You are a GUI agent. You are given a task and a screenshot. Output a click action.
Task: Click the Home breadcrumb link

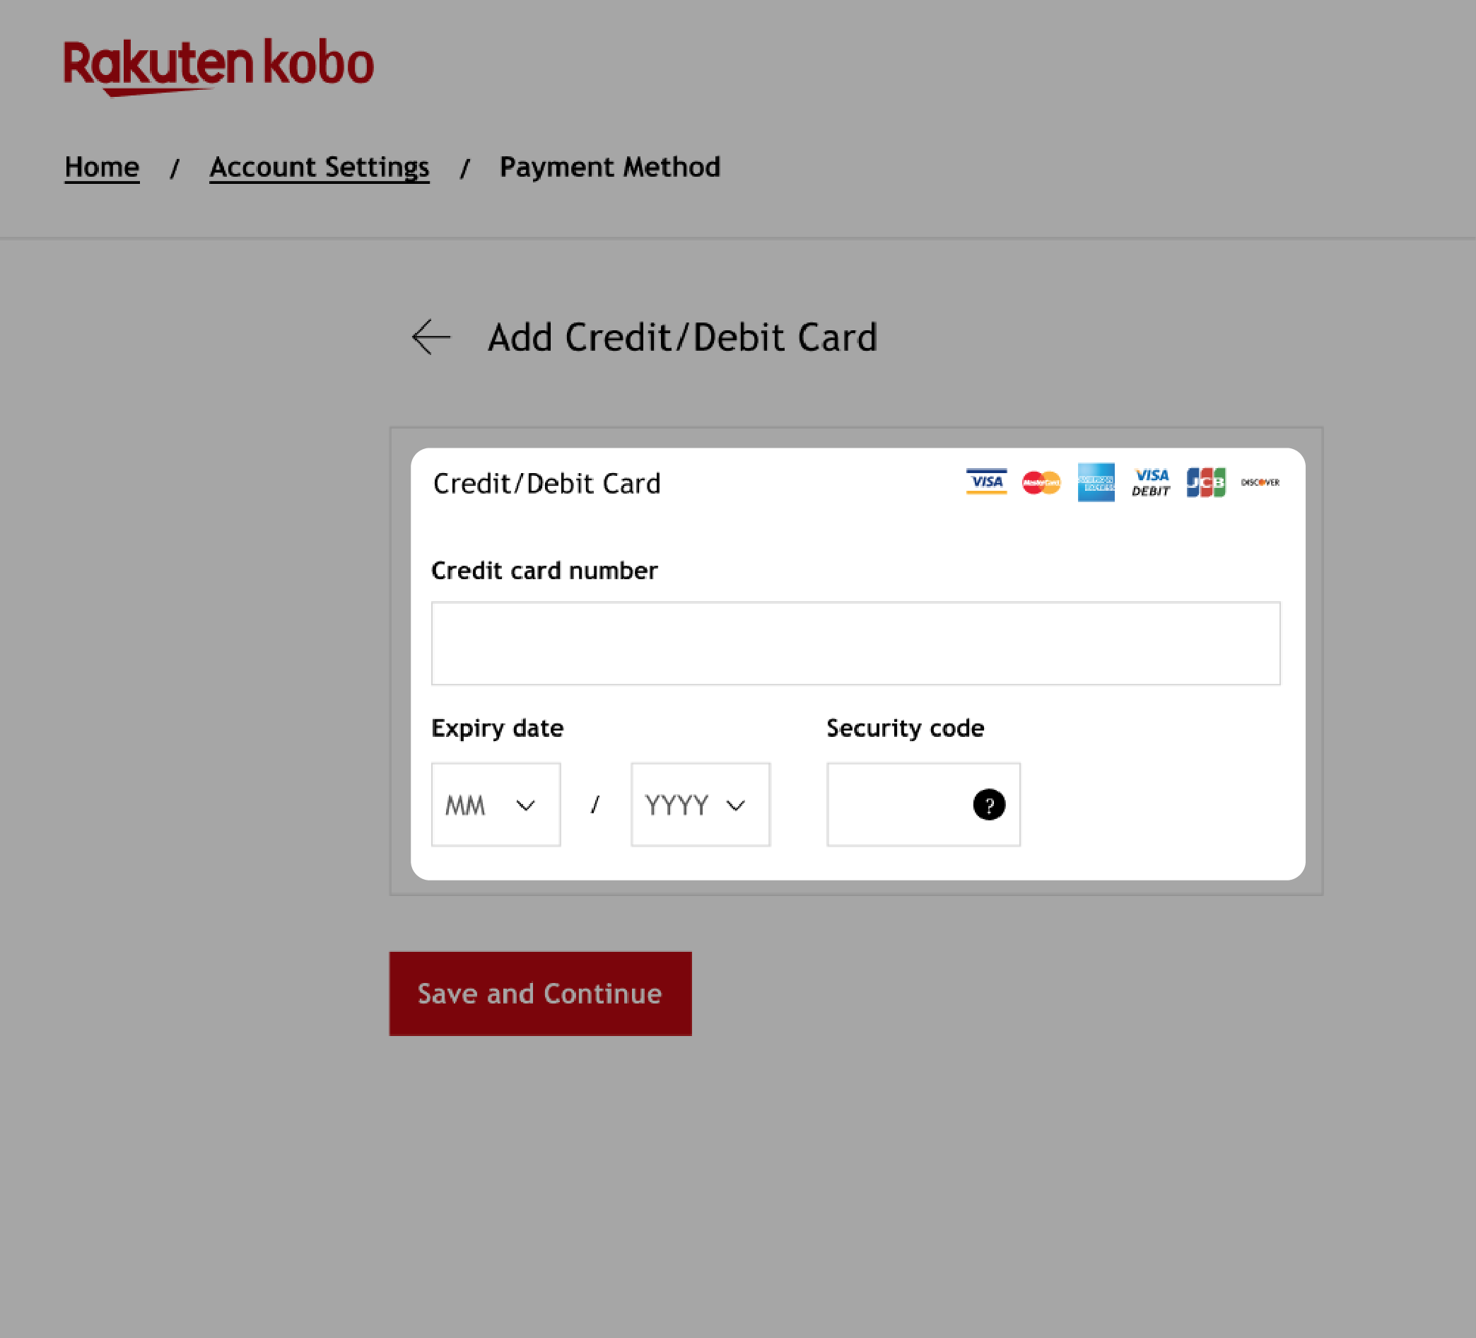click(102, 166)
